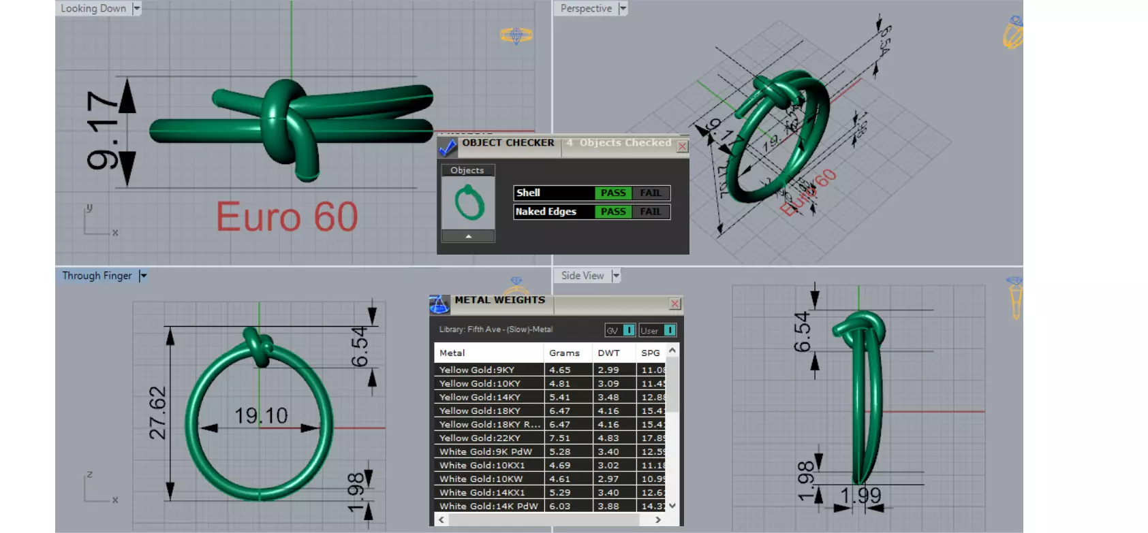Click ring icon in Perspective viewport corner
This screenshot has width=1148, height=533.
point(1012,33)
